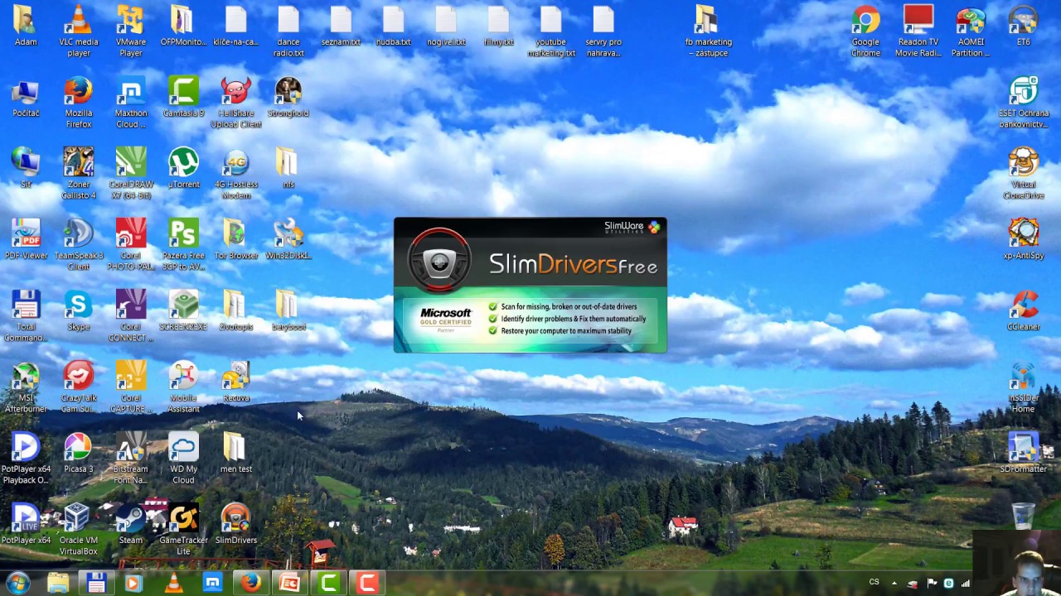Open Počítač (Computer) desktop icon
The image size is (1061, 596).
coord(26,98)
